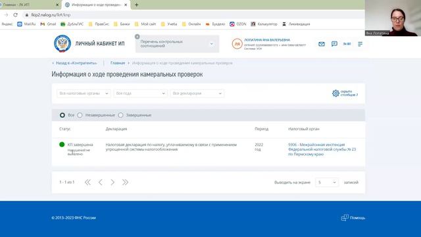Screen dimensions: 421x237
Task: Jump to last page double-arrow
Action: [125, 182]
